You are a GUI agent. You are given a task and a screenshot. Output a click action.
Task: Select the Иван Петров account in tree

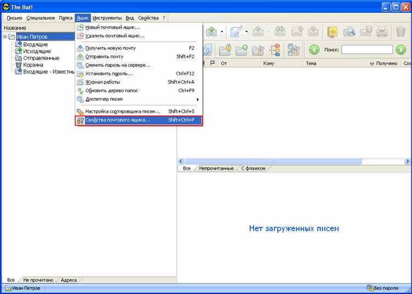tap(32, 36)
